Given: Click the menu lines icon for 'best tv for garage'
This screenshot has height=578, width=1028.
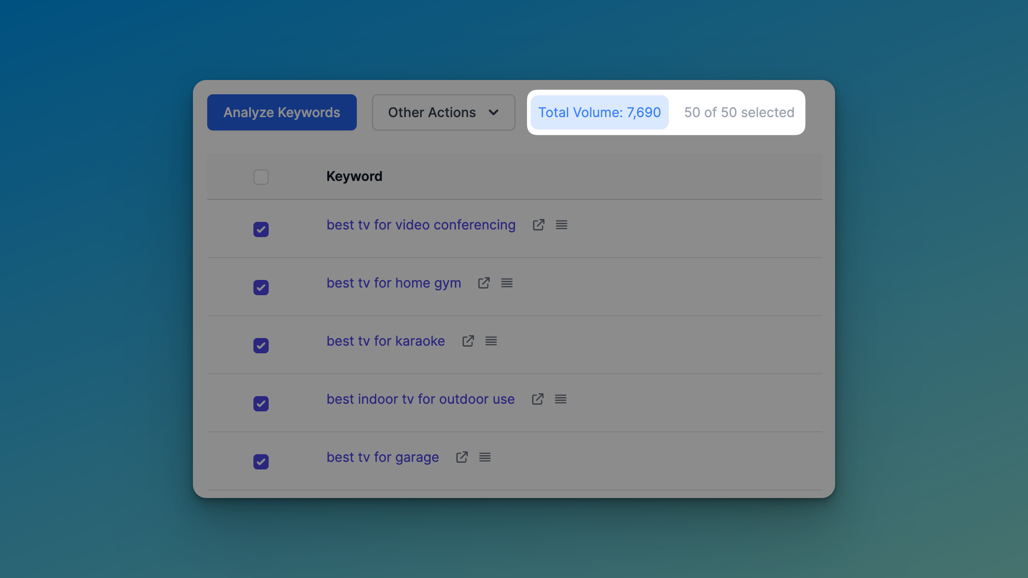Looking at the screenshot, I should click(485, 457).
